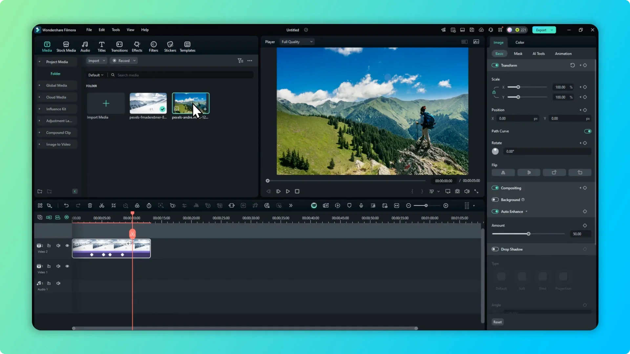
Task: Expand the Cloud Media item
Action: (x=39, y=97)
